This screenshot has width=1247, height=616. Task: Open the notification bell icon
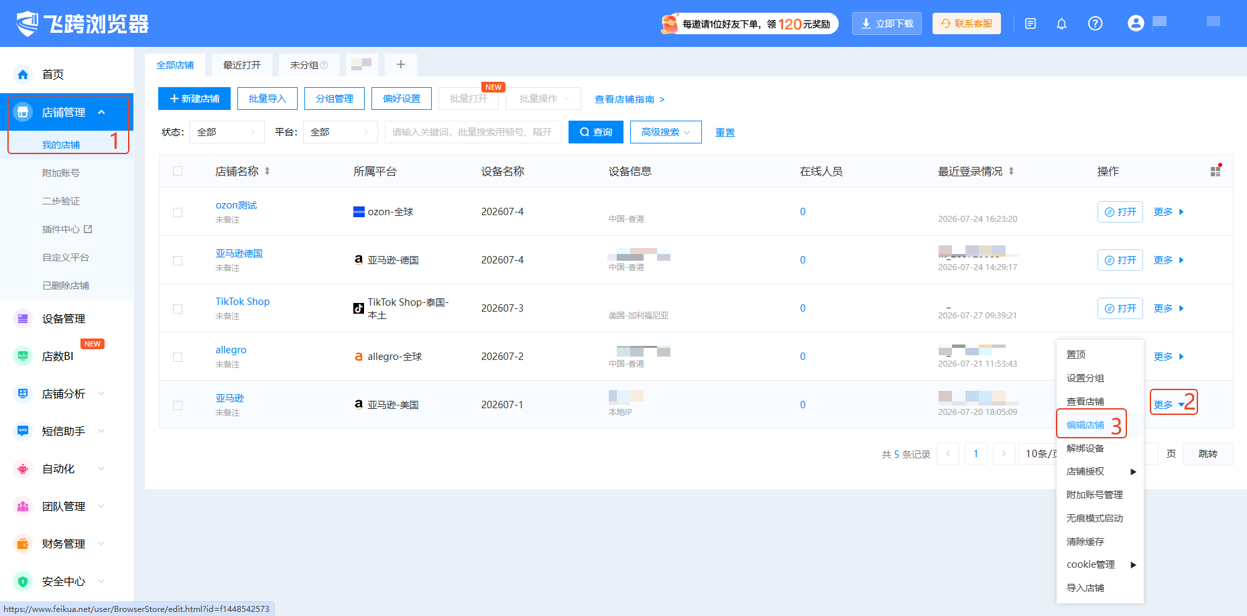click(1061, 24)
